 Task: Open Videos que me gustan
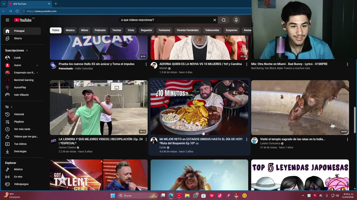tap(22, 136)
